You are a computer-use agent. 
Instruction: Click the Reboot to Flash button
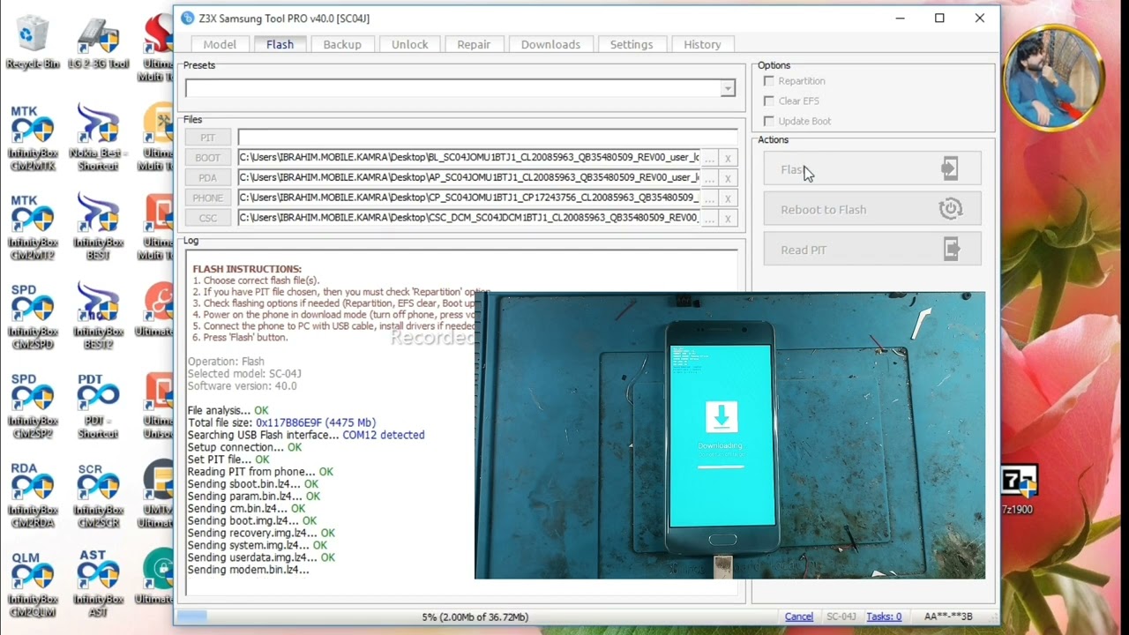tap(872, 209)
